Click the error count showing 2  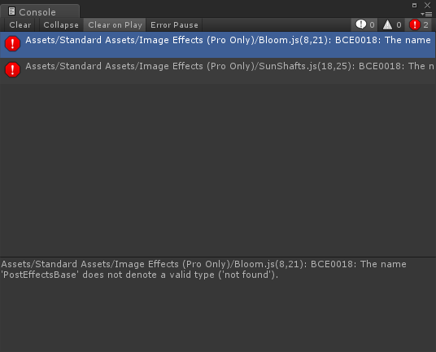[425, 25]
